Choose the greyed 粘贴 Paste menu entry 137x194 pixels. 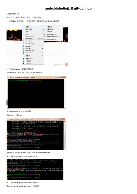point(27,34)
